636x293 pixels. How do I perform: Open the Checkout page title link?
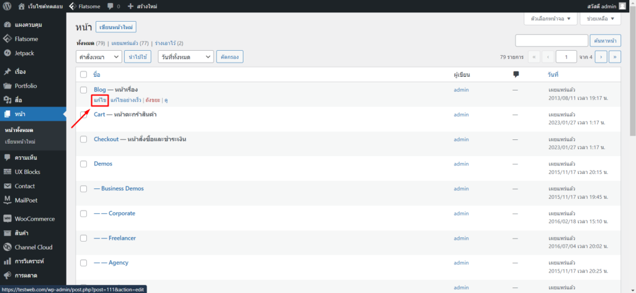click(x=106, y=139)
